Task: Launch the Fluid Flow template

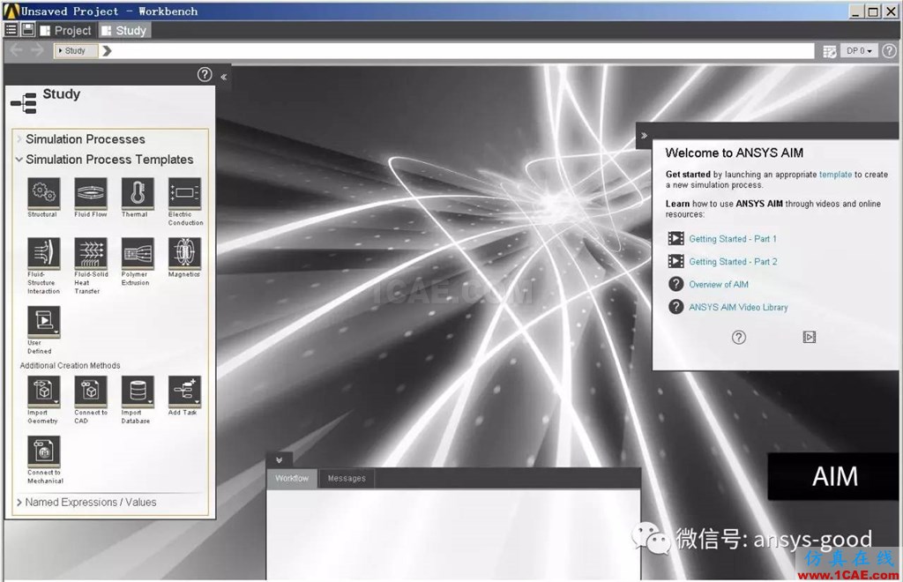Action: pyautogui.click(x=91, y=192)
